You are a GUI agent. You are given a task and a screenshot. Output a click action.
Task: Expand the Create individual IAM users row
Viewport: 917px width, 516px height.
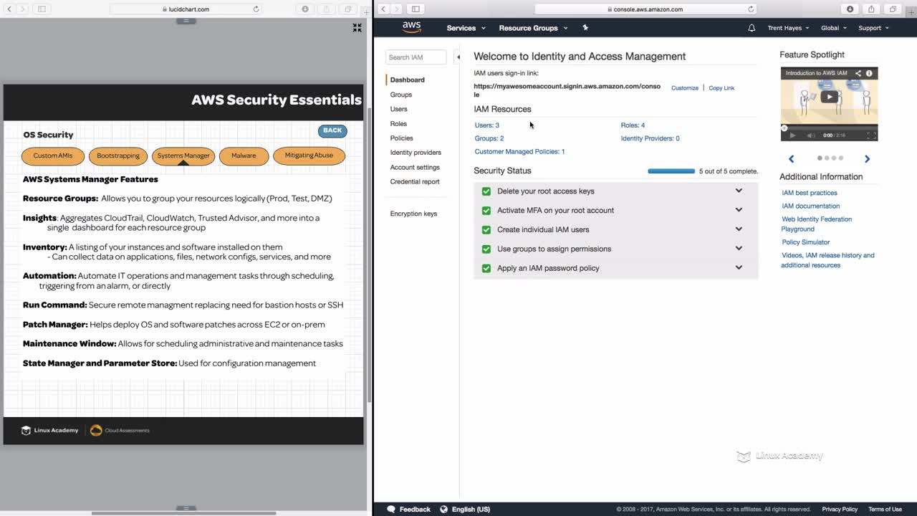click(739, 229)
